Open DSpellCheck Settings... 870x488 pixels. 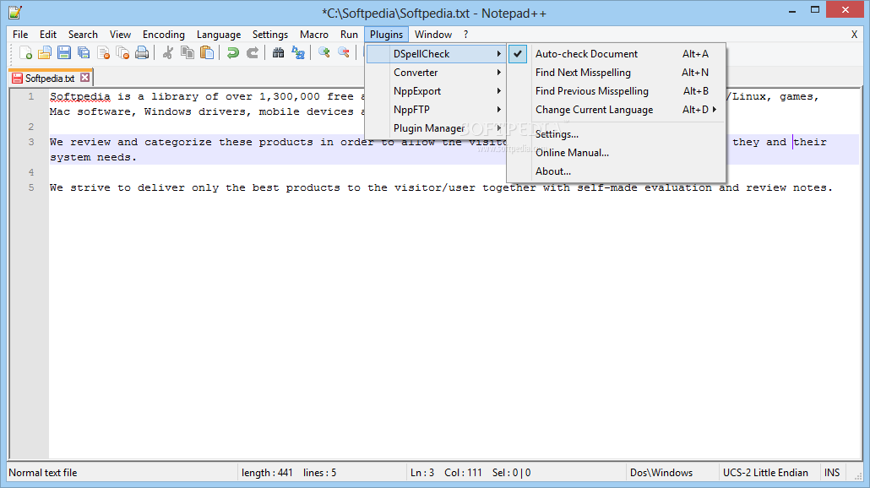(616, 134)
